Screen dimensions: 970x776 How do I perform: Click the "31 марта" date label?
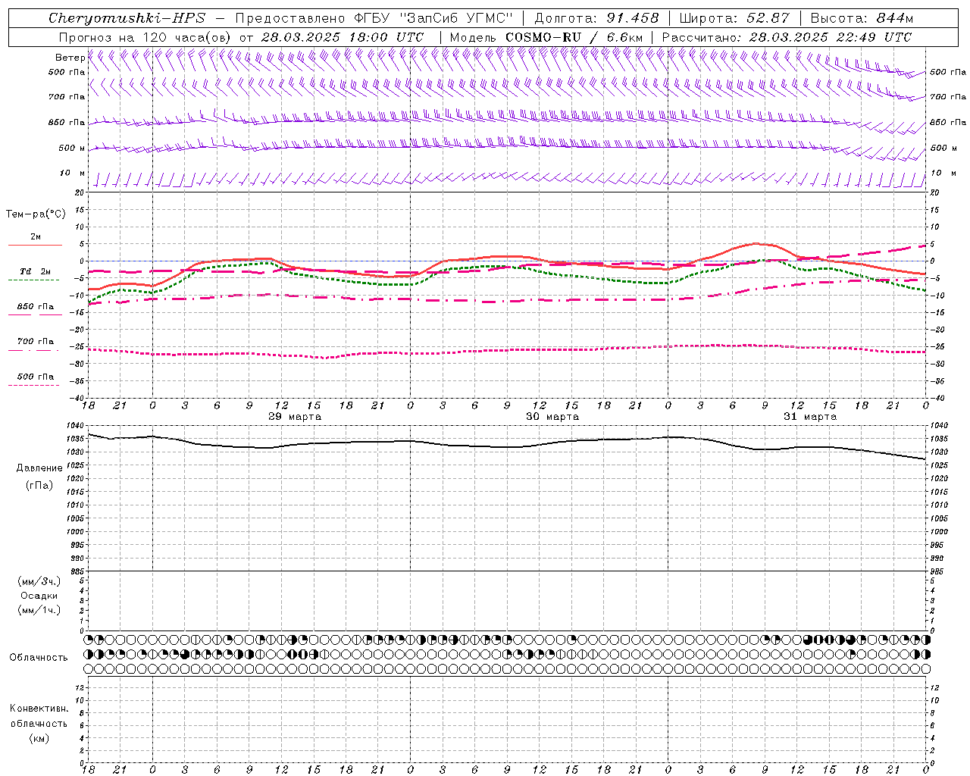click(810, 417)
